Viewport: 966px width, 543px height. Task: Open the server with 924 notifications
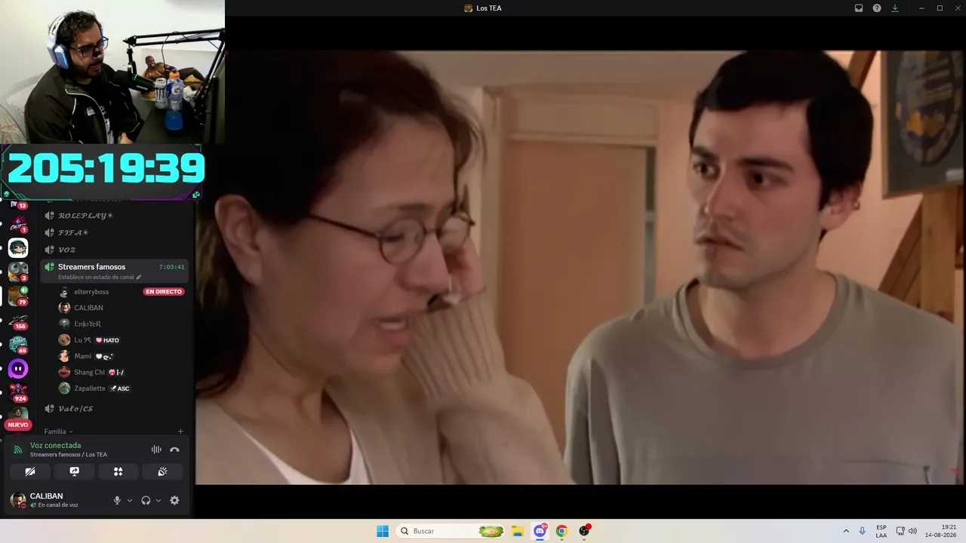pos(18,392)
